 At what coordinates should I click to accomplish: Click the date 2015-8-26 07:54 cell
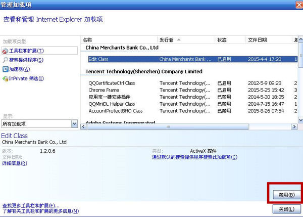click(x=266, y=111)
